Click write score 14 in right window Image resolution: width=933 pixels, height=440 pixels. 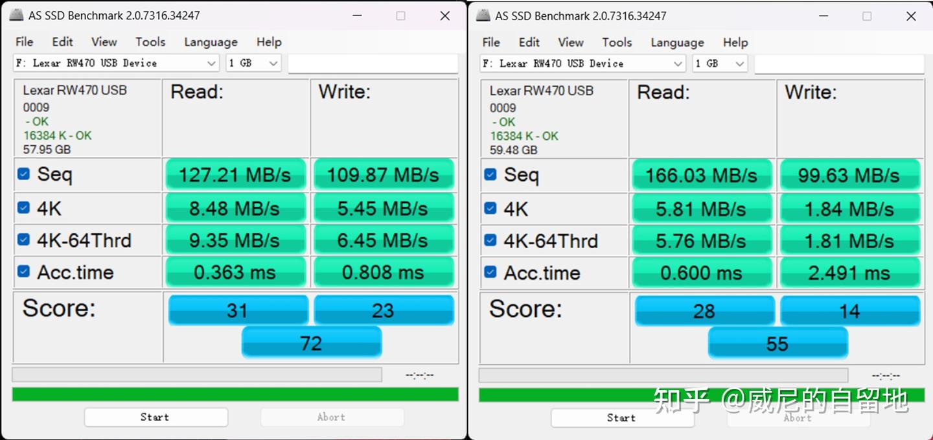coord(849,310)
